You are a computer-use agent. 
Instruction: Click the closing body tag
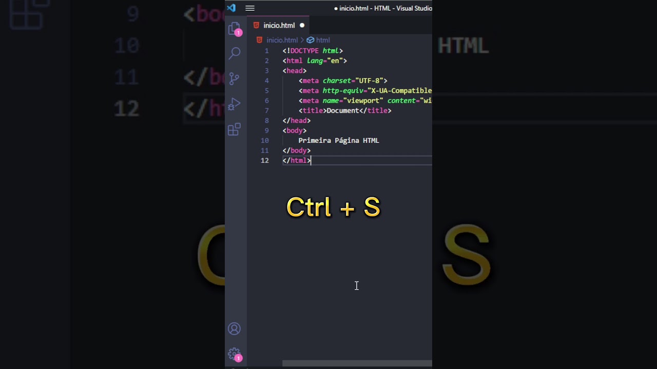(297, 151)
